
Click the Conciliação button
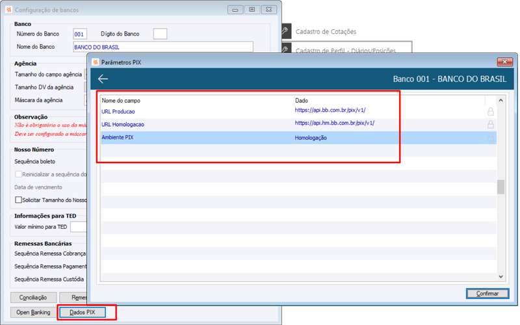click(x=33, y=298)
